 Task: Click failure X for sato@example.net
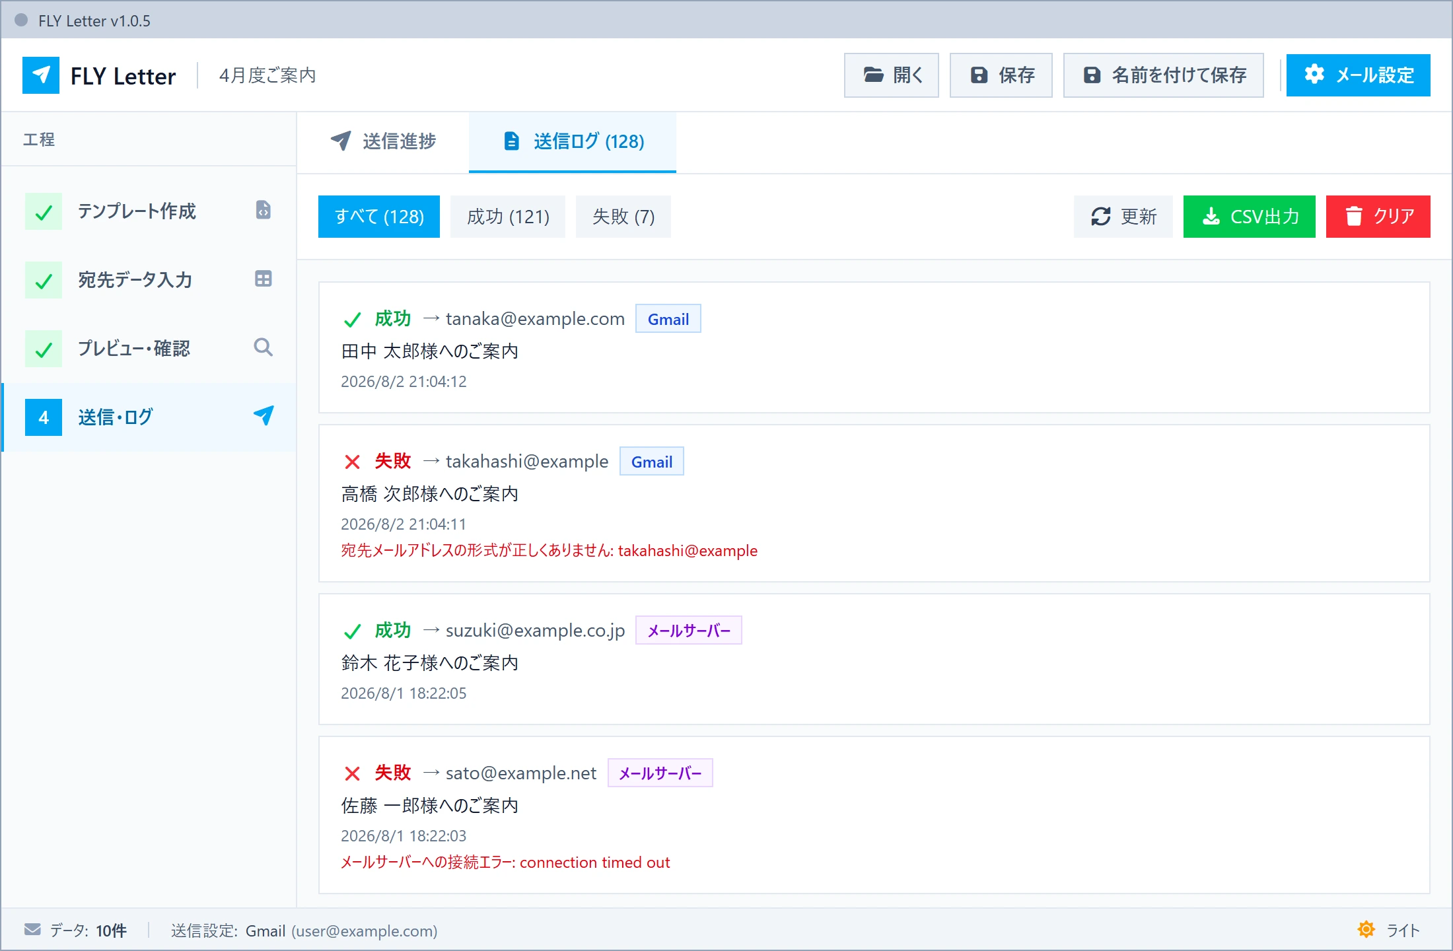pyautogui.click(x=352, y=774)
